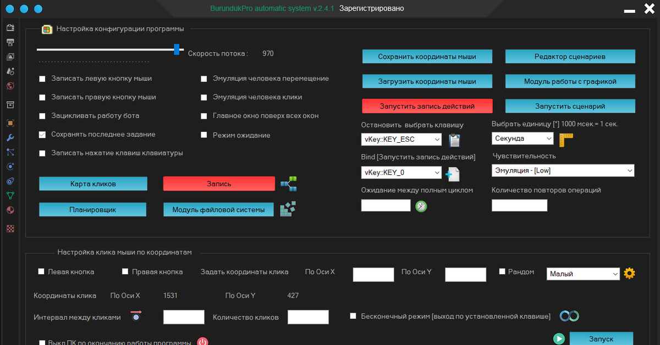Click the red Запись button
The image size is (660, 345).
pos(219,183)
